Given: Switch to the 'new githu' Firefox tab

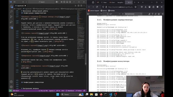Looking at the screenshot, I should [120, 2].
